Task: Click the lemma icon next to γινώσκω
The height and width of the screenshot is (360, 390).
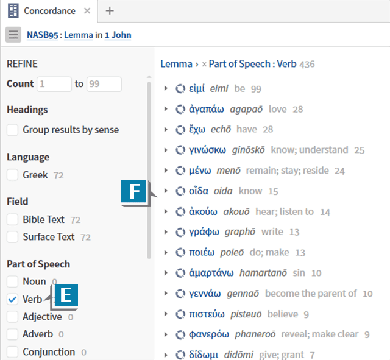Action: click(180, 150)
